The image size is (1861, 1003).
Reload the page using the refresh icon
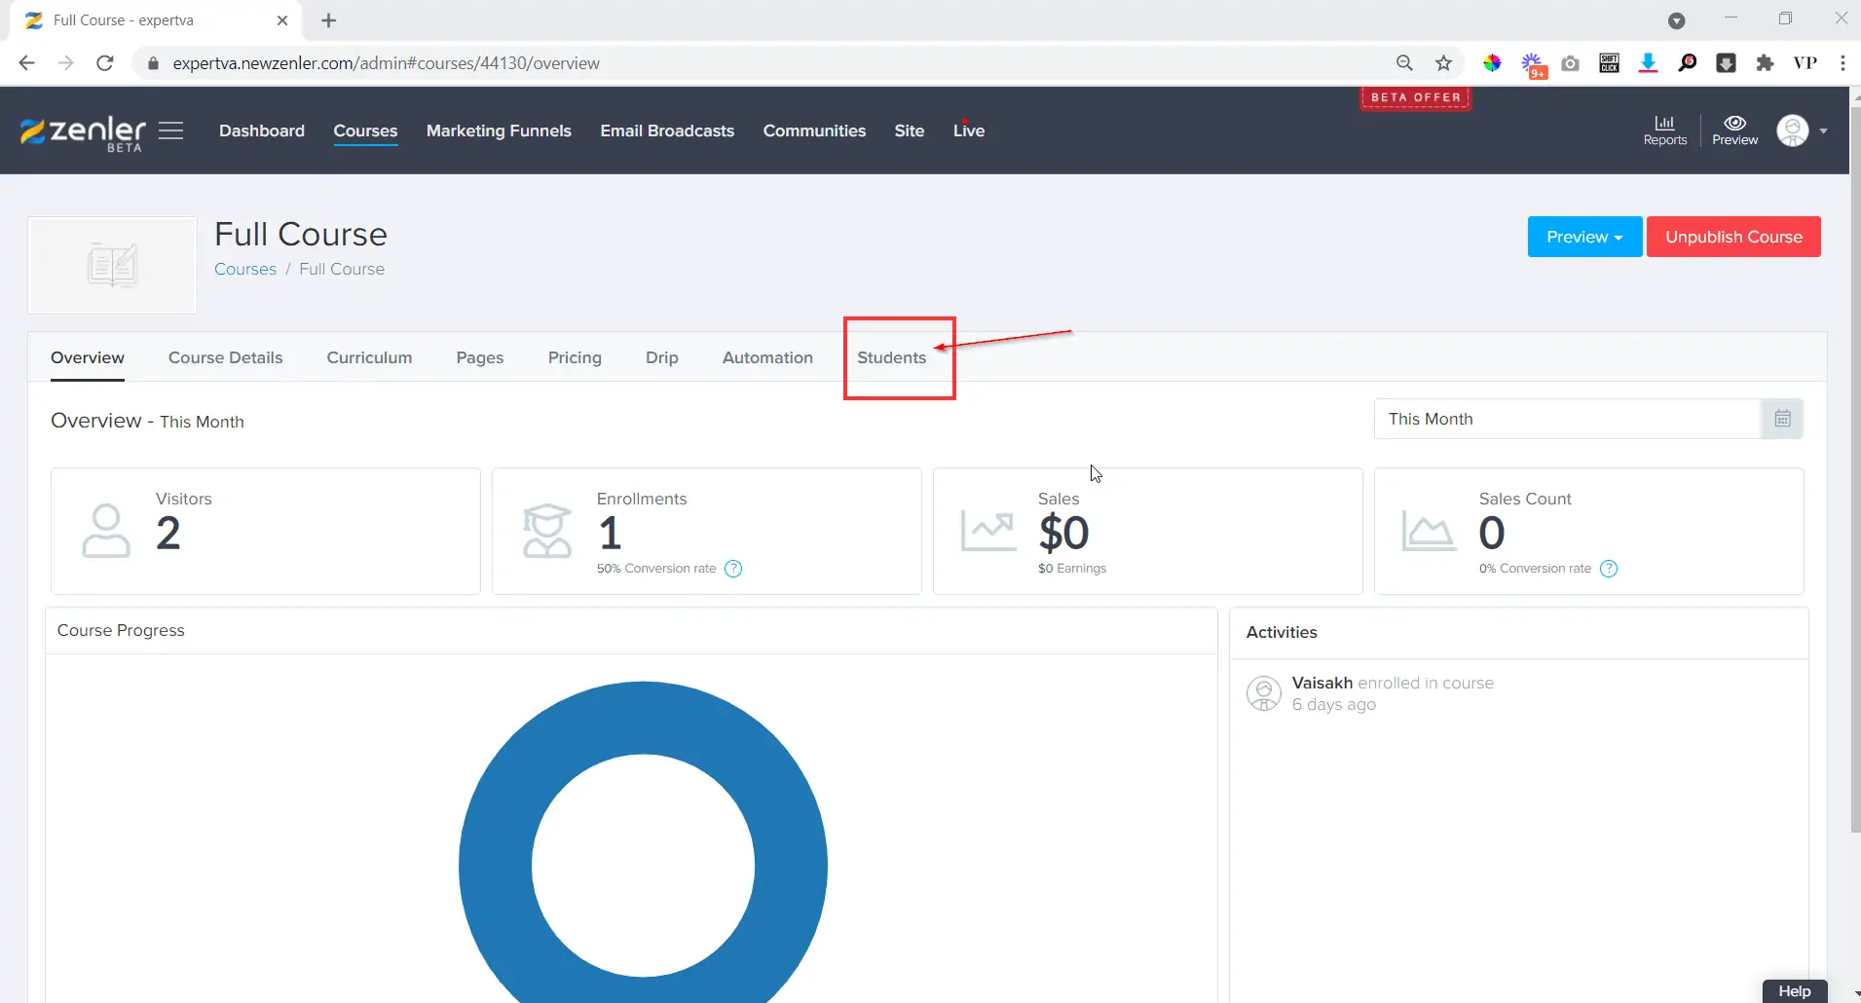coord(105,63)
